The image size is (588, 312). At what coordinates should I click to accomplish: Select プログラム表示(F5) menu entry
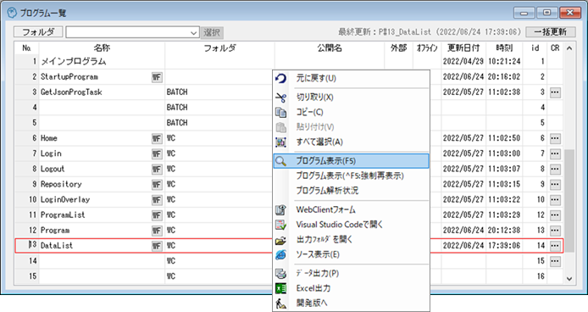click(x=351, y=161)
